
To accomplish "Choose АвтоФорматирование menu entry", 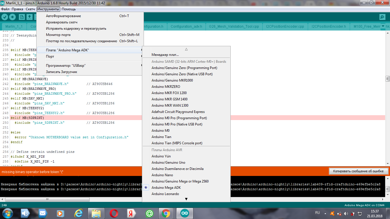I will click(90, 16).
